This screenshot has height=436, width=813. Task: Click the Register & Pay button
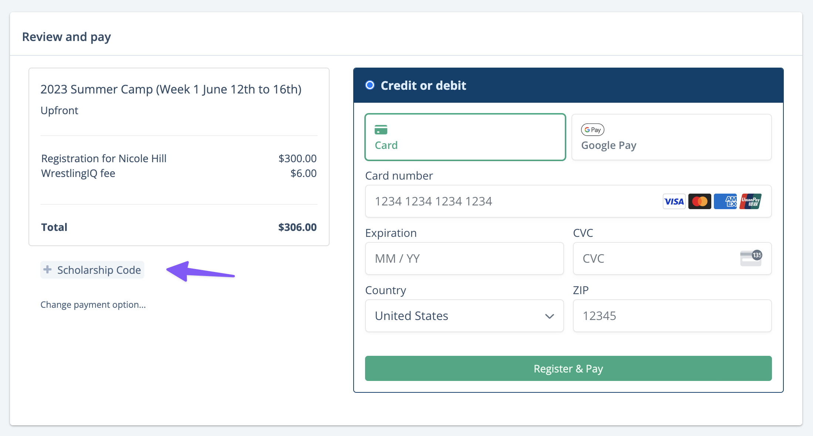[x=568, y=368]
